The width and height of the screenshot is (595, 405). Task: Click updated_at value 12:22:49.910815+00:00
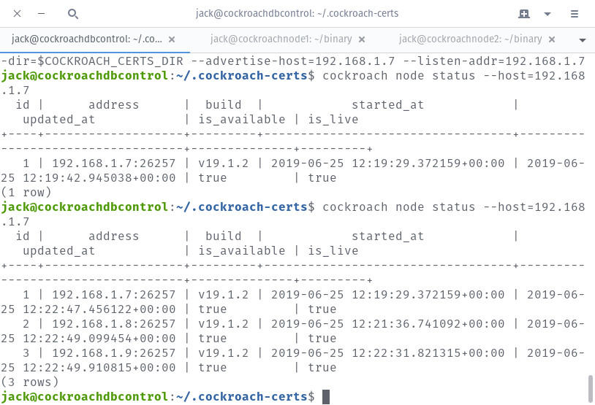[x=99, y=368]
